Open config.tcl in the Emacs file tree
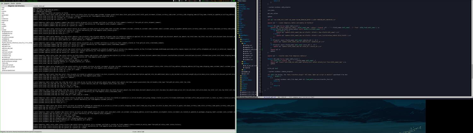Viewport: 473px width, 133px height. pos(248,45)
